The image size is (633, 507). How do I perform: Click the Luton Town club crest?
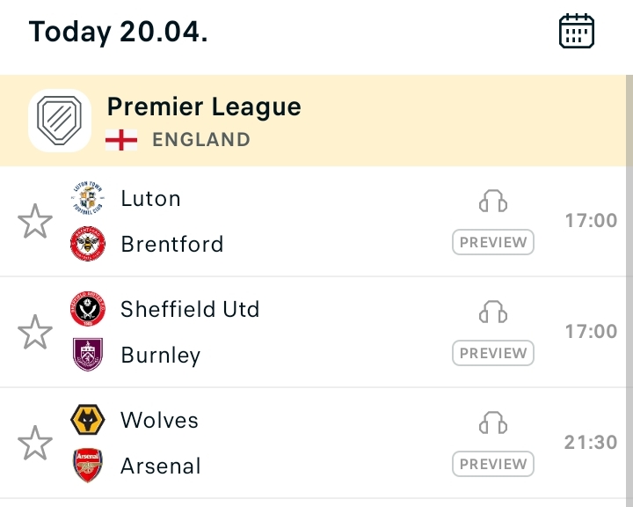tap(88, 198)
